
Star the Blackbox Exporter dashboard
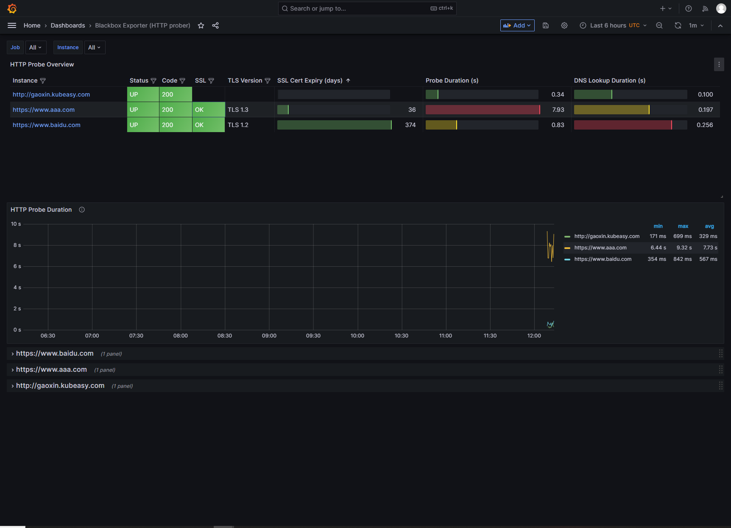point(201,25)
